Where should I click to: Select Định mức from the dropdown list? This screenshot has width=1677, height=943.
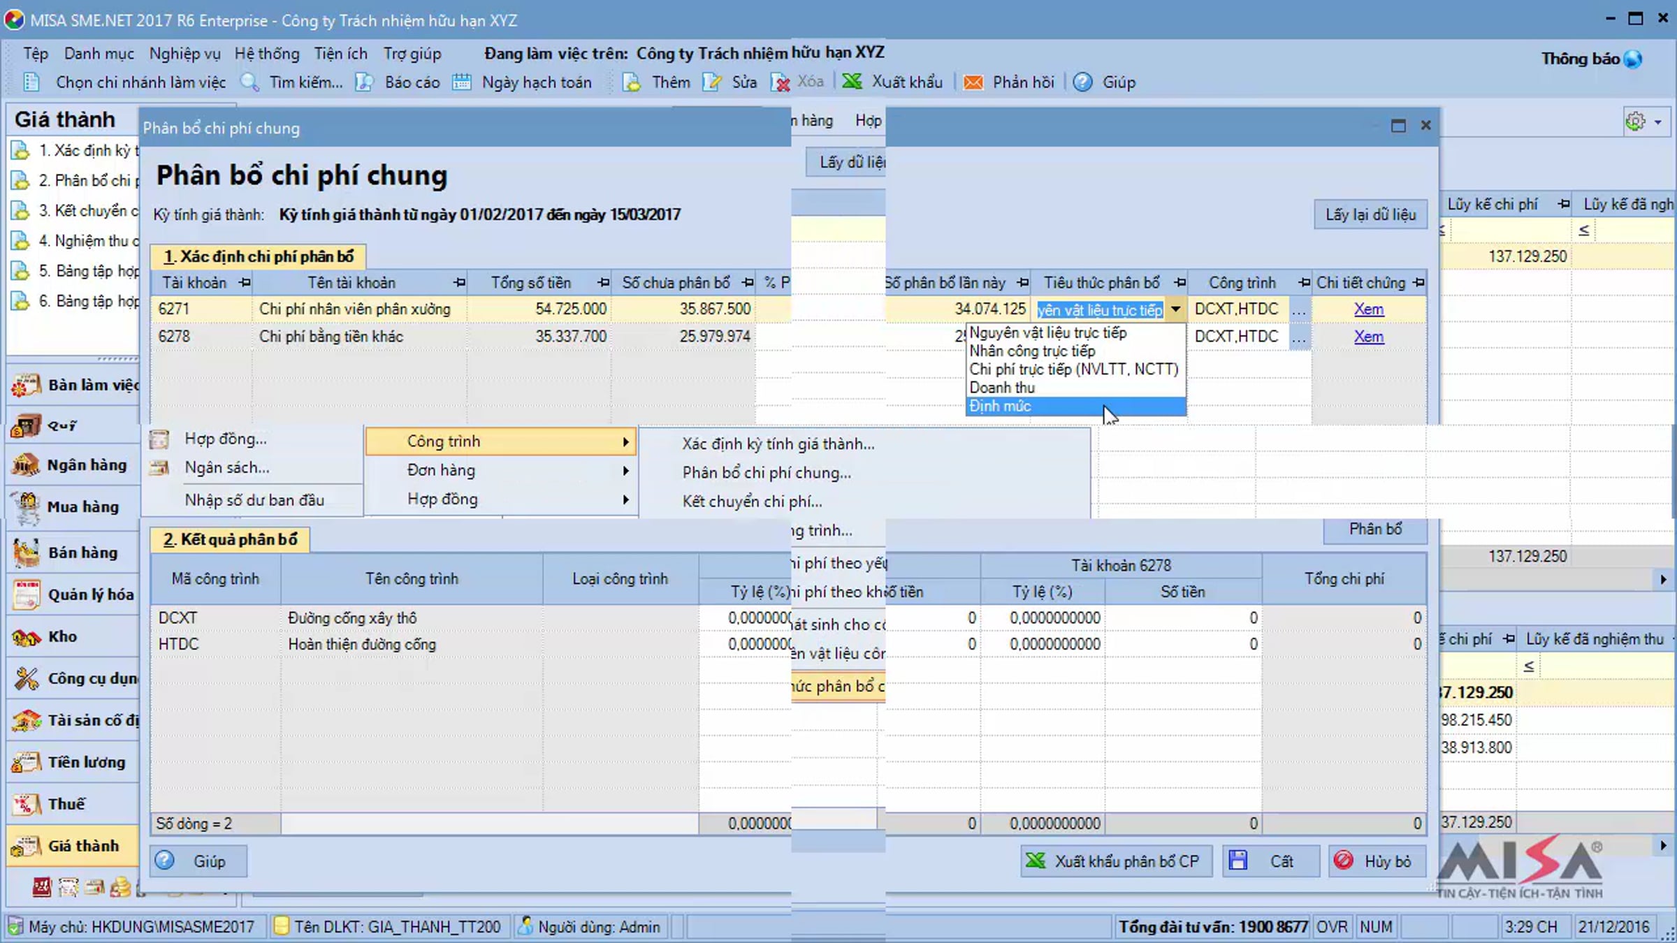(1076, 406)
